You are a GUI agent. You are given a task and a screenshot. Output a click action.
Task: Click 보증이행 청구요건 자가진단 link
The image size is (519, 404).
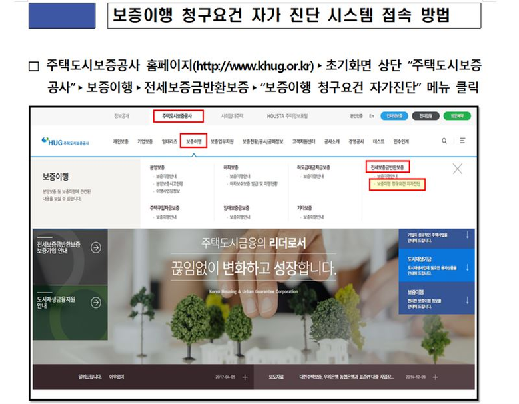click(398, 184)
